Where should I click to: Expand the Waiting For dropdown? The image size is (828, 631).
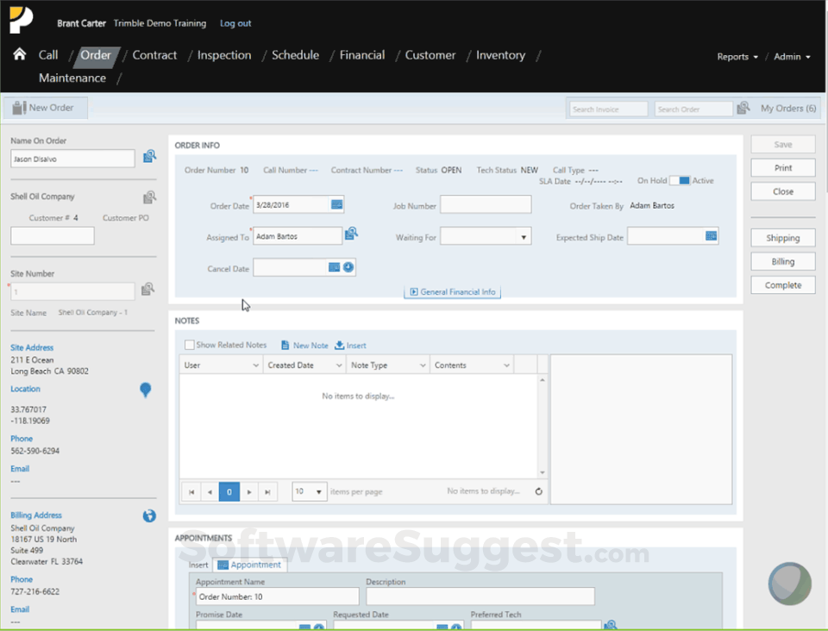523,236
